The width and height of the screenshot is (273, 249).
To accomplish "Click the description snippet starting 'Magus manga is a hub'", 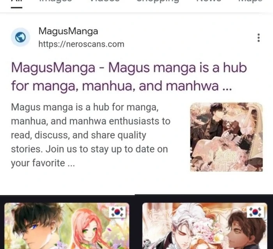I will tap(90, 135).
